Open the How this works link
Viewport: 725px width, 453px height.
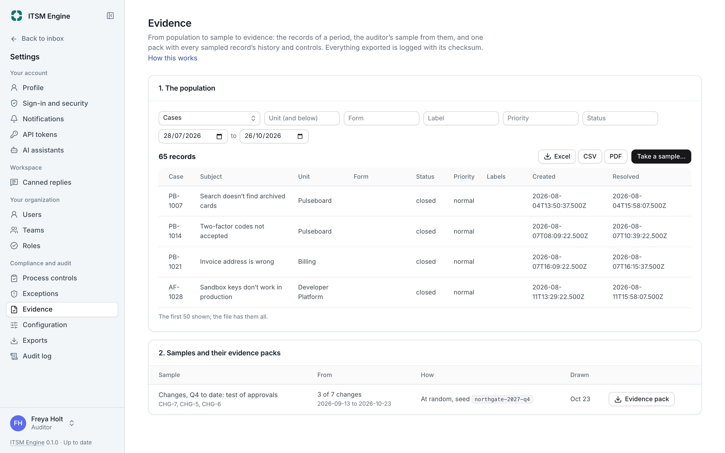pyautogui.click(x=172, y=58)
